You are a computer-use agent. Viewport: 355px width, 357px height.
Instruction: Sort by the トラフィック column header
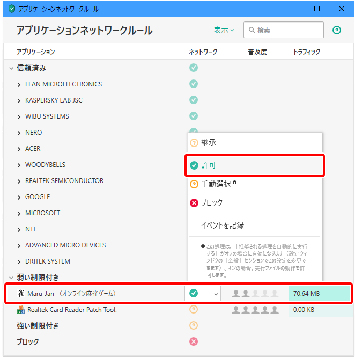click(x=306, y=52)
